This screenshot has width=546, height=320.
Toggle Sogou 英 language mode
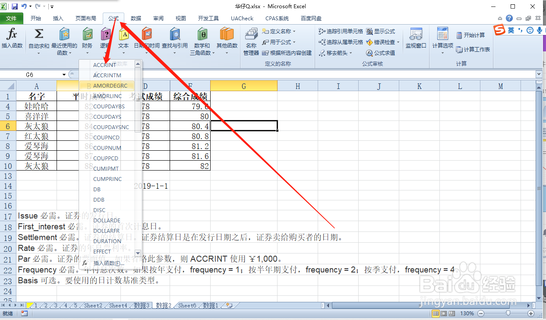tap(511, 30)
